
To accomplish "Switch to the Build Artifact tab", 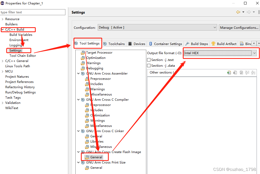I will (x=224, y=44).
